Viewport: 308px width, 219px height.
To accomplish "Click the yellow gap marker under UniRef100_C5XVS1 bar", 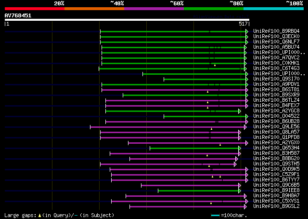I will pyautogui.click(x=211, y=203).
